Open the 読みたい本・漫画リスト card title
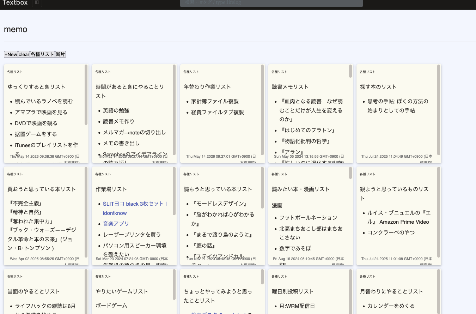The image size is (476, 314). pos(301,189)
